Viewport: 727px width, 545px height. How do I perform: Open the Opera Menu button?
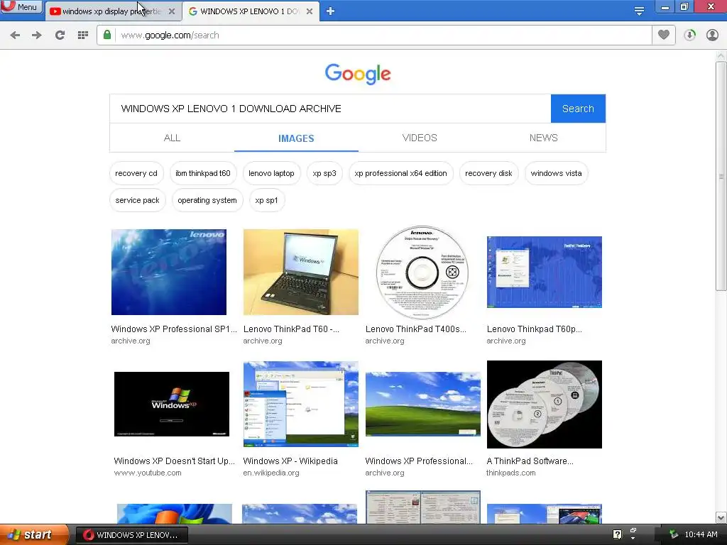(x=21, y=6)
